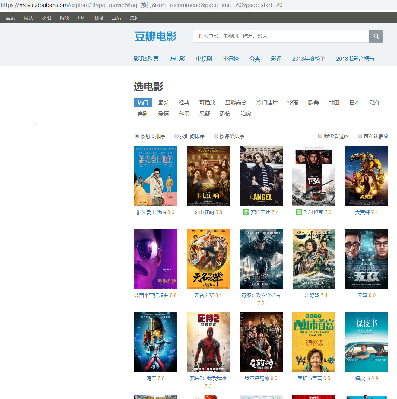Select the 豆瓣高分 filter tag
Viewport: 397px width, 399px height.
pyautogui.click(x=236, y=103)
